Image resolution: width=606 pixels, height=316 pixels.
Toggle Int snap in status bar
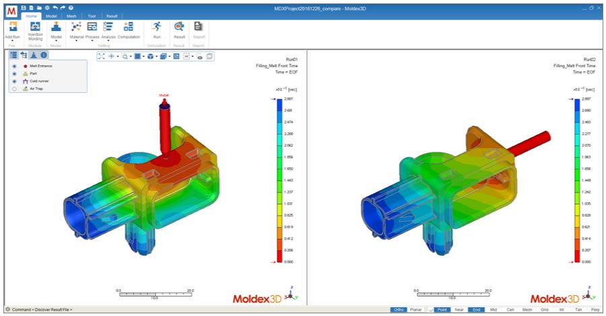coord(561,310)
